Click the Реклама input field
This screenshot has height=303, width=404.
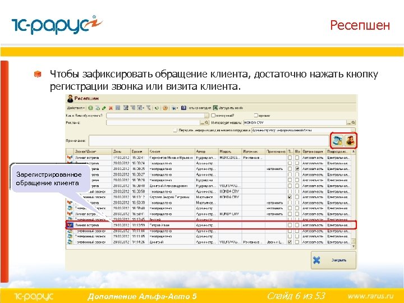tap(153, 123)
